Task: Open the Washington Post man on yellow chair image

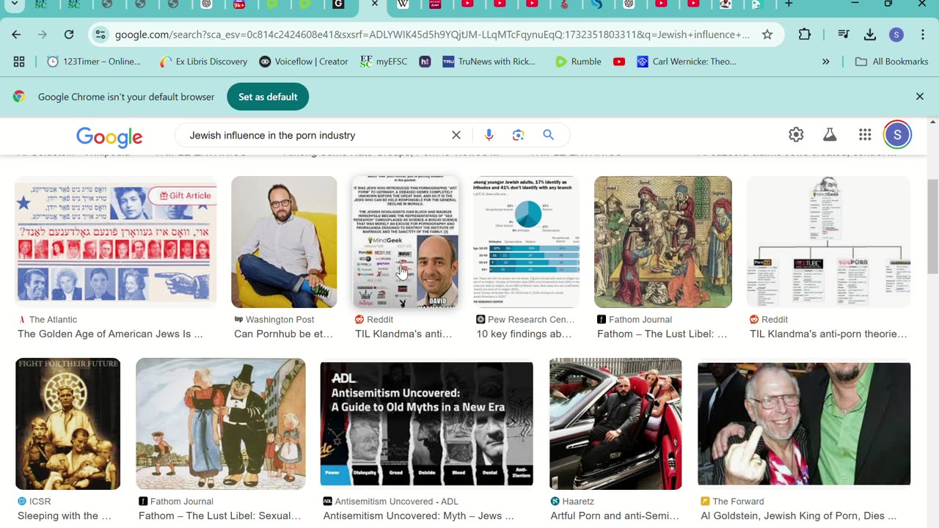Action: [284, 241]
